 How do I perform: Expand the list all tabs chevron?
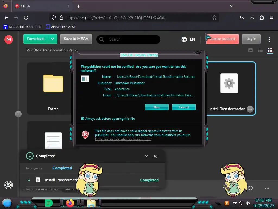pos(232,6)
